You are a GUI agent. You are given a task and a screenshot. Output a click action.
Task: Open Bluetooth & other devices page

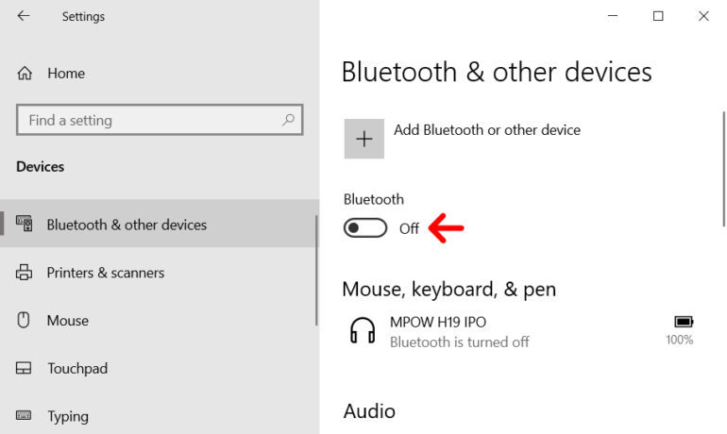[127, 225]
